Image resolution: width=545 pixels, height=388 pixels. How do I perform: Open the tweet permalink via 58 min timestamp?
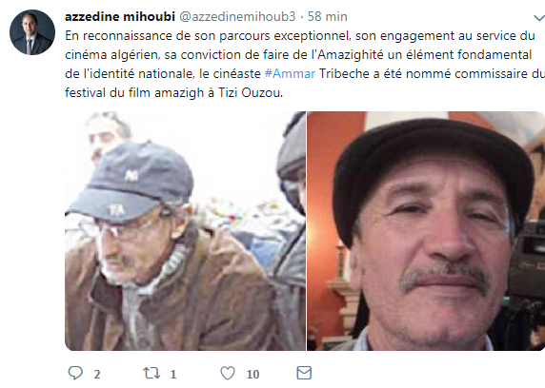pos(328,16)
